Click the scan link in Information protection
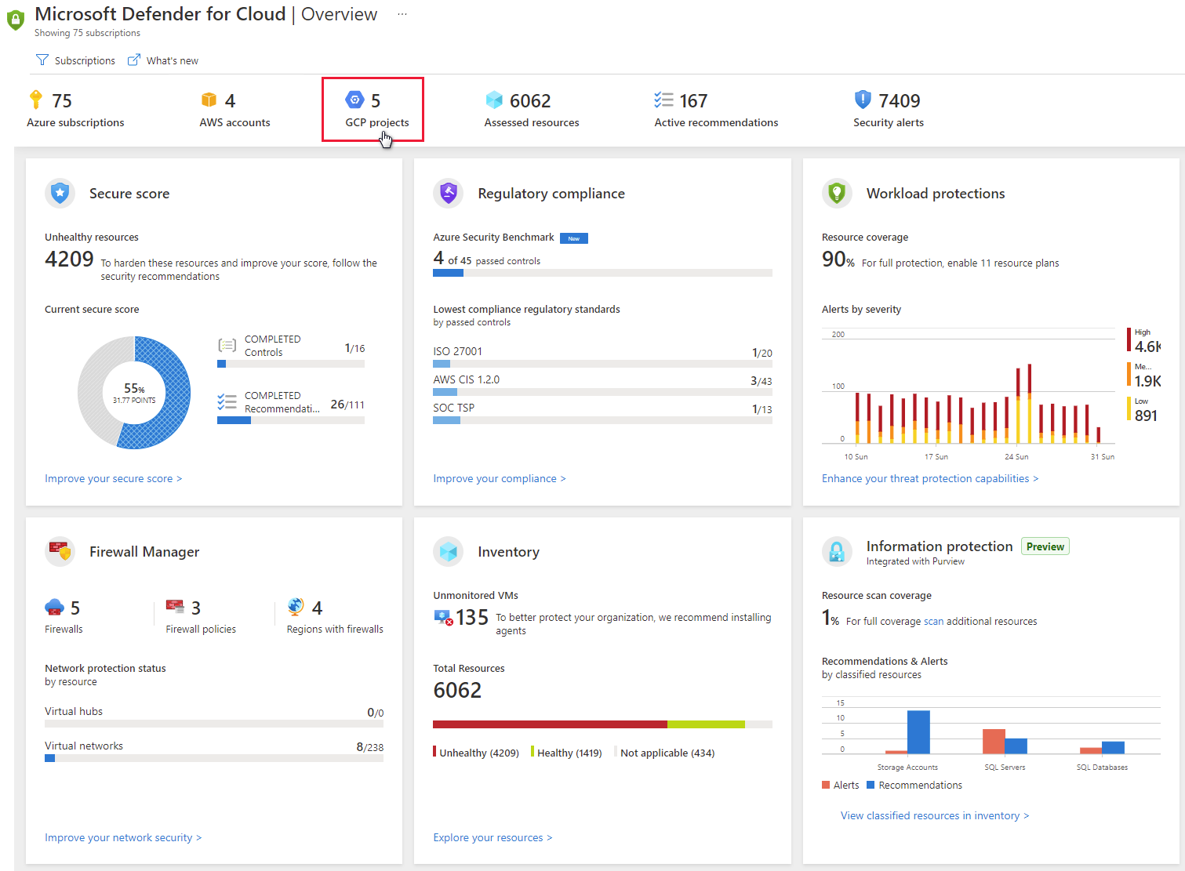The height and width of the screenshot is (871, 1185). [x=933, y=621]
